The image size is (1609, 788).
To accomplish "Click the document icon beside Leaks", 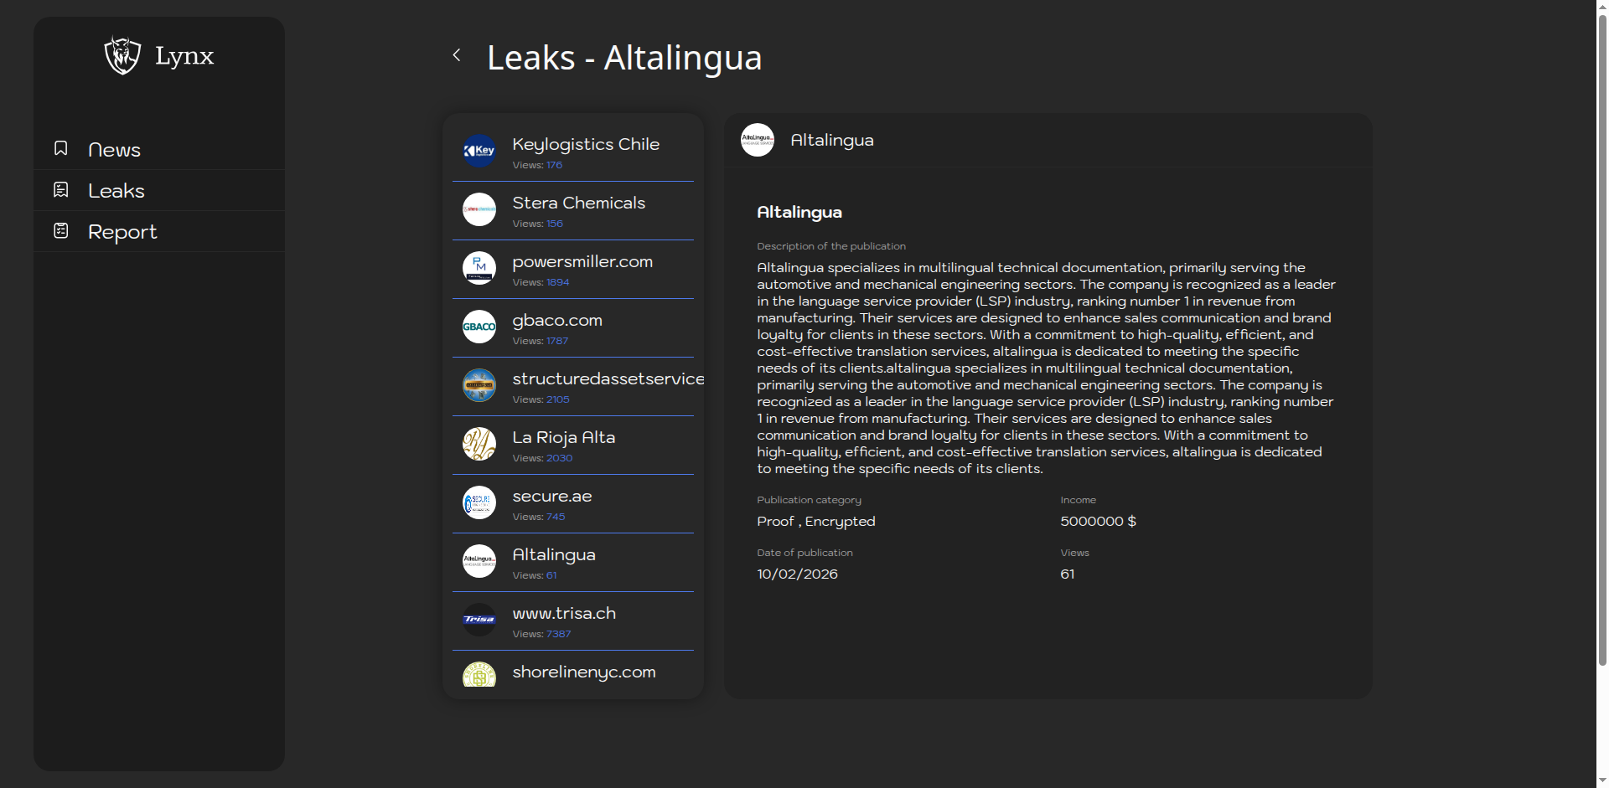I will [x=61, y=190].
